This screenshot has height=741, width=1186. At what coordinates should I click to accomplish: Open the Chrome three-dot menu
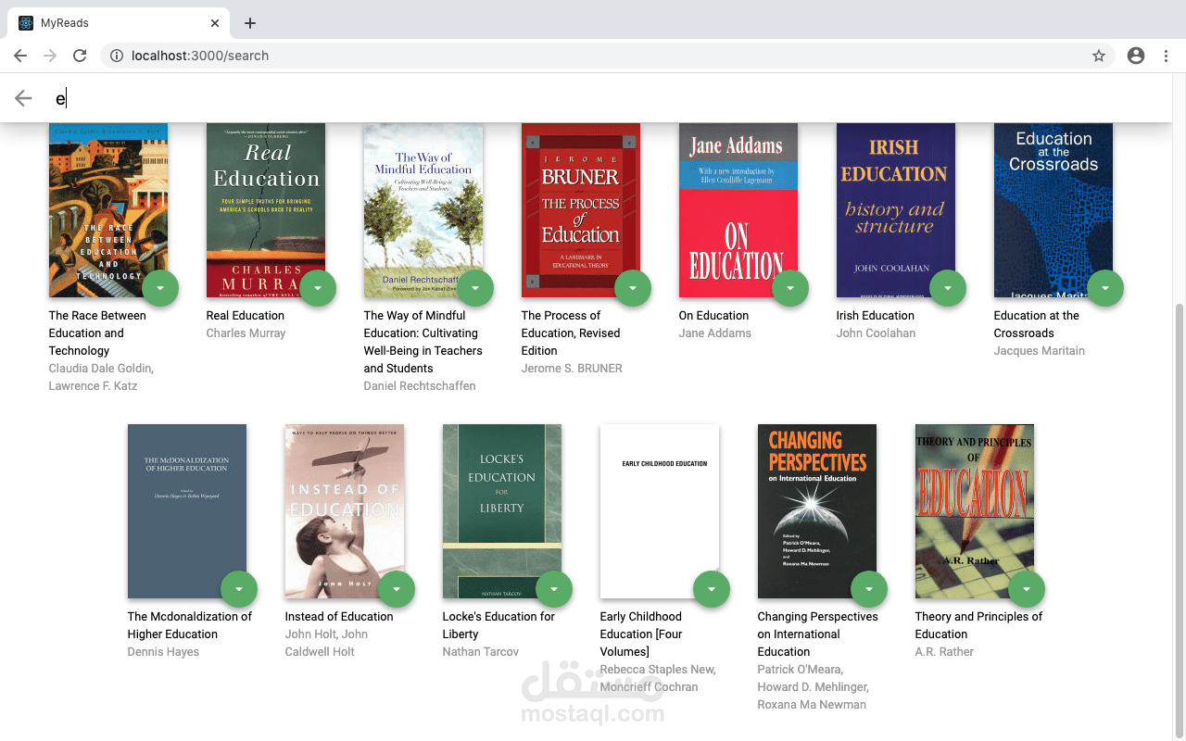(1166, 56)
